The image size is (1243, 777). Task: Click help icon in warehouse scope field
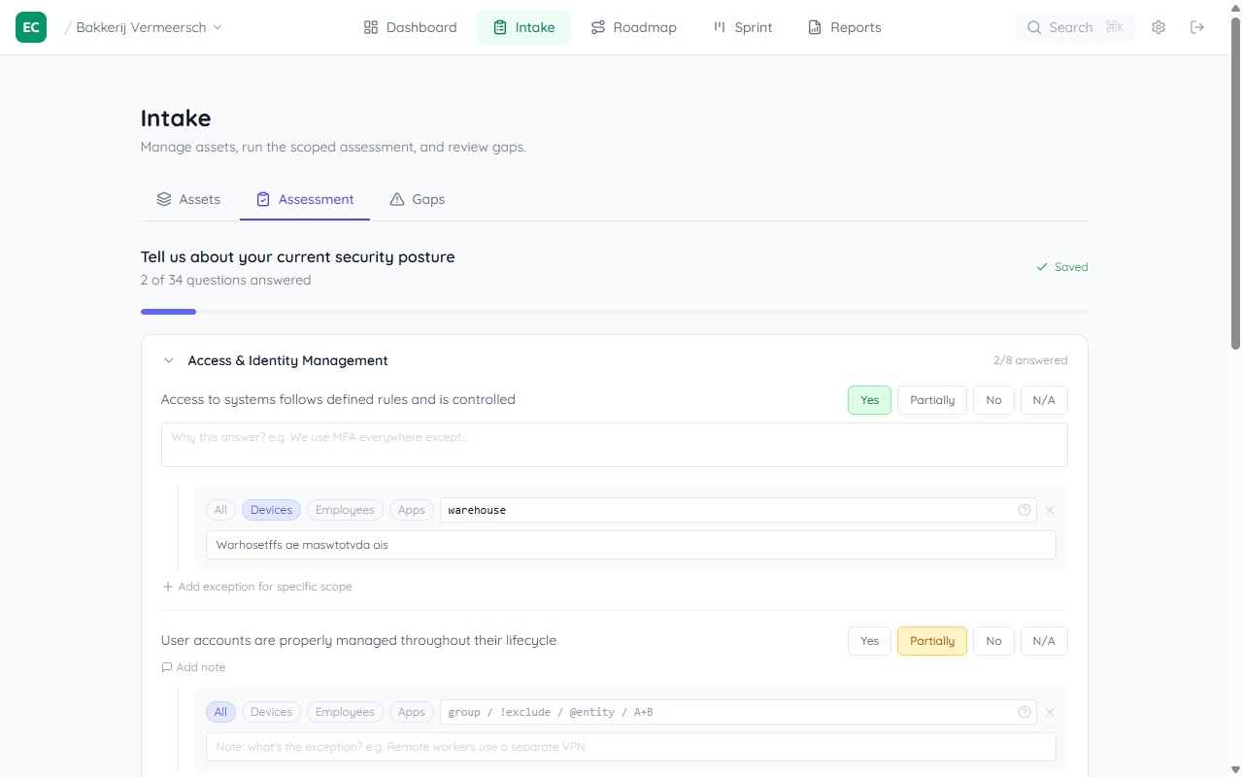click(1025, 510)
